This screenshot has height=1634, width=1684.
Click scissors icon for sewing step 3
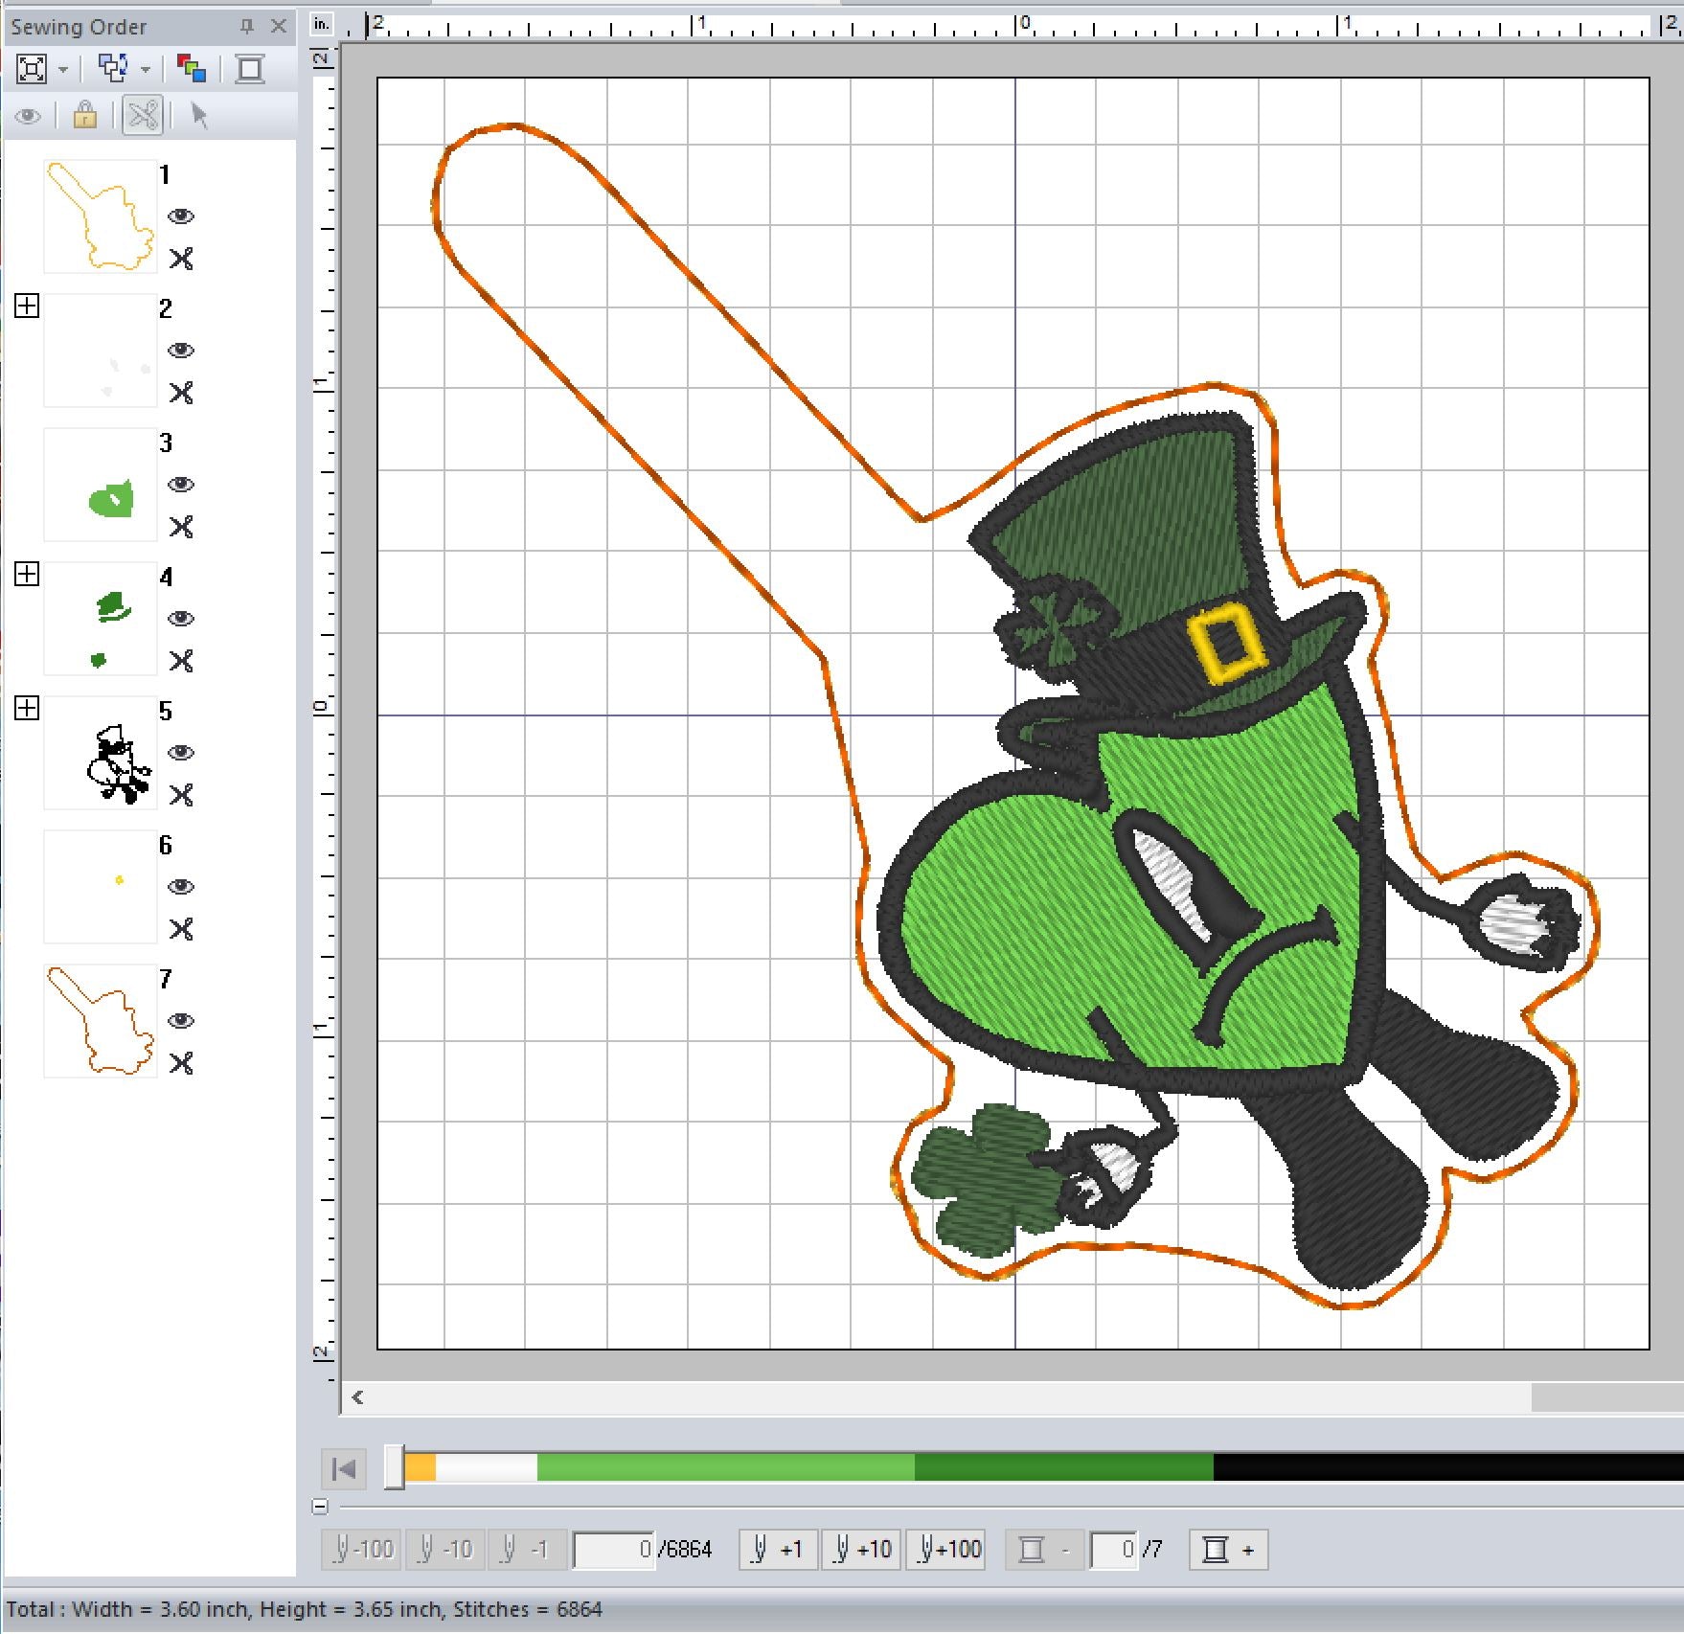click(x=181, y=527)
